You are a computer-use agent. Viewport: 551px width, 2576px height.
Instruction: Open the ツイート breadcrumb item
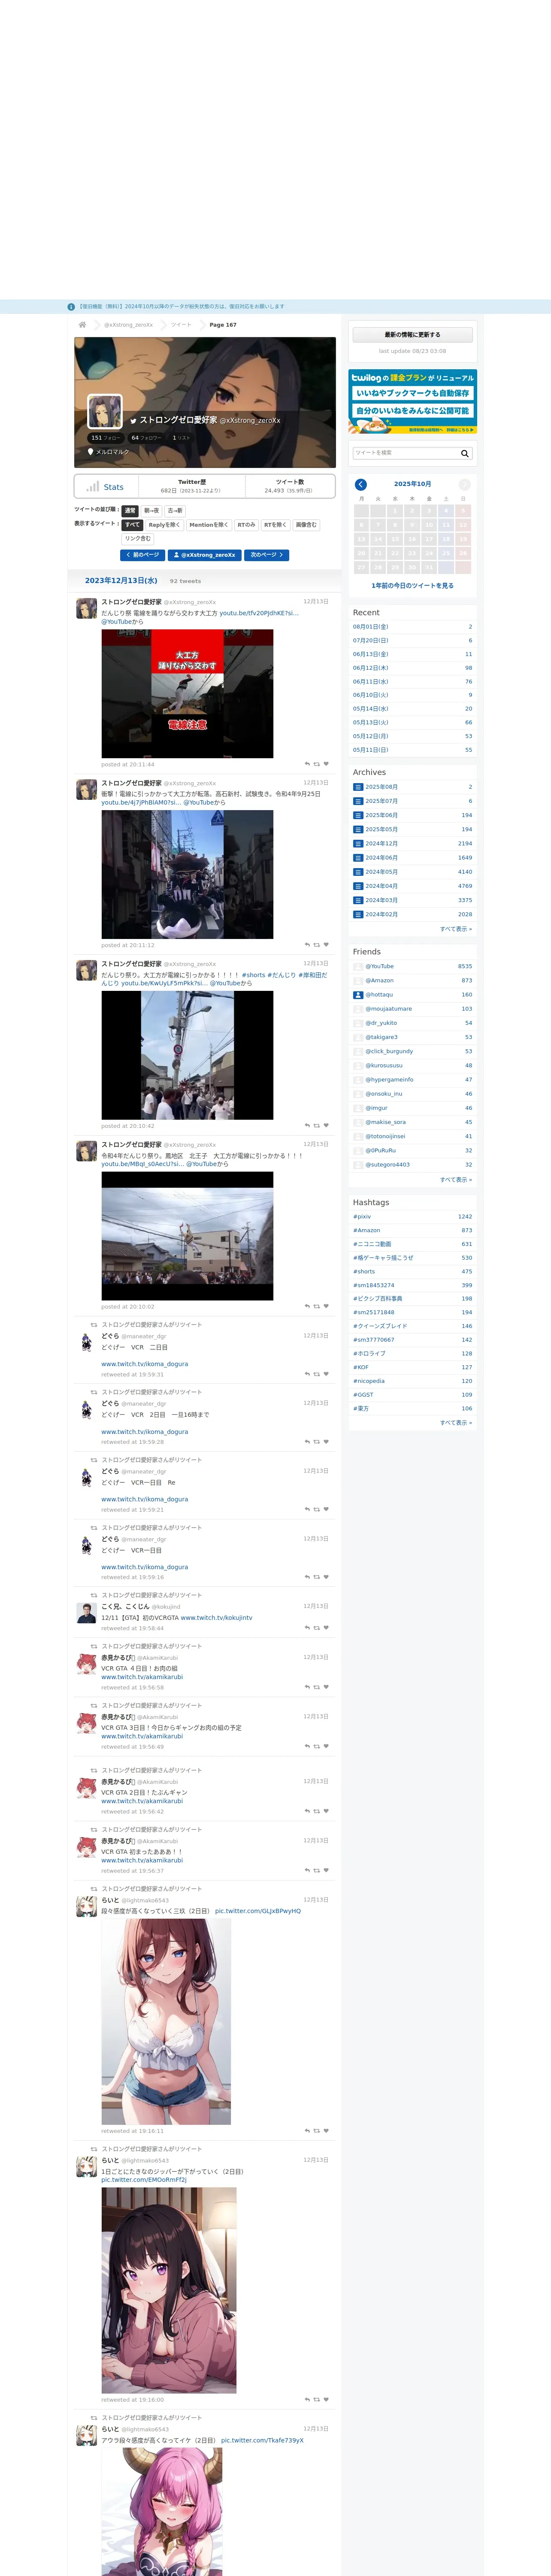(181, 325)
